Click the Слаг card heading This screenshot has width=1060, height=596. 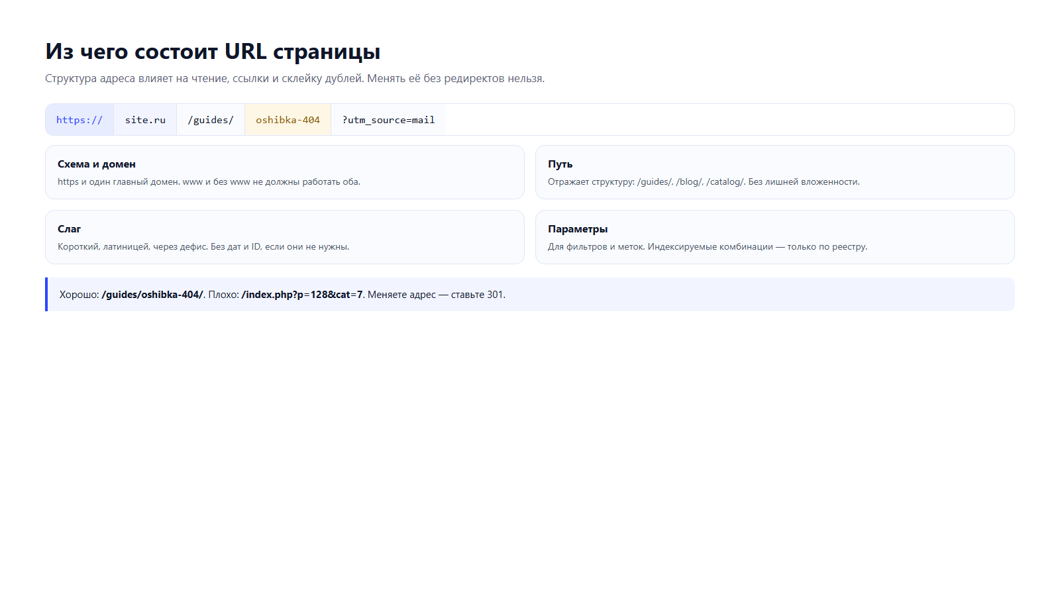click(x=69, y=229)
